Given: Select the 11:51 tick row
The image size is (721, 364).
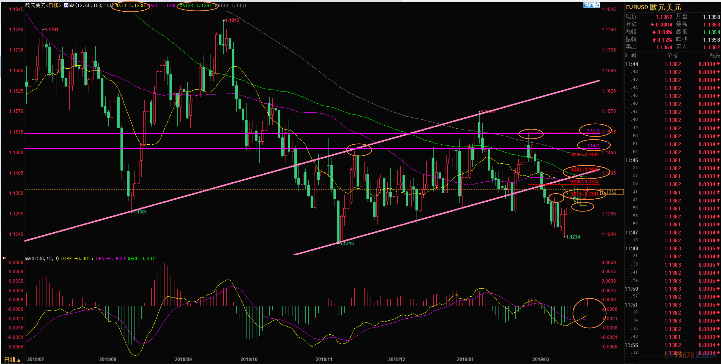Looking at the screenshot, I should coord(673,304).
